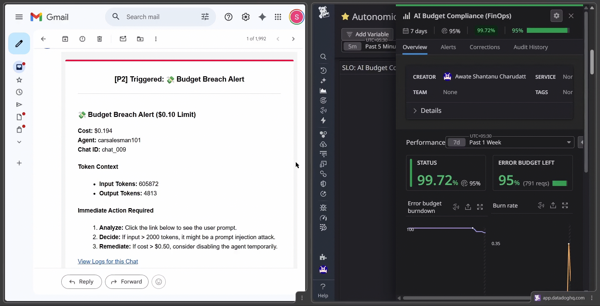600x306 pixels.
Task: Delete the Budget Breach Alert email
Action: [99, 39]
